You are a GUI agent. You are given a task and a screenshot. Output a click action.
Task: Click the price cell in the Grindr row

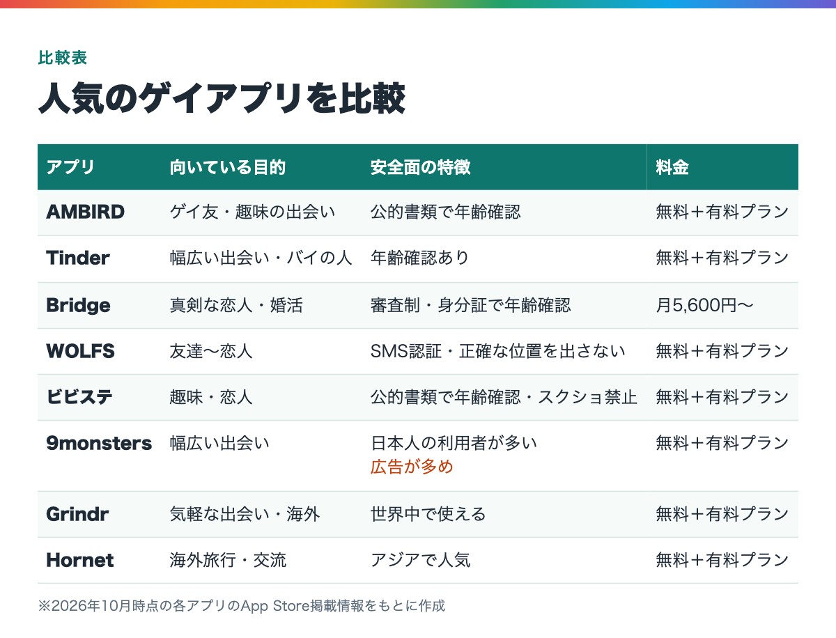point(722,514)
